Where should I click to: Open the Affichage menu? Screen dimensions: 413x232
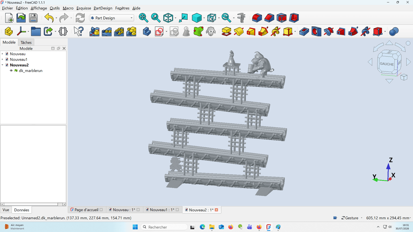point(39,8)
